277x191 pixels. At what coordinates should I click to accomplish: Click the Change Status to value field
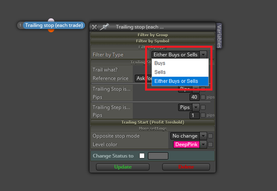coord(158,156)
